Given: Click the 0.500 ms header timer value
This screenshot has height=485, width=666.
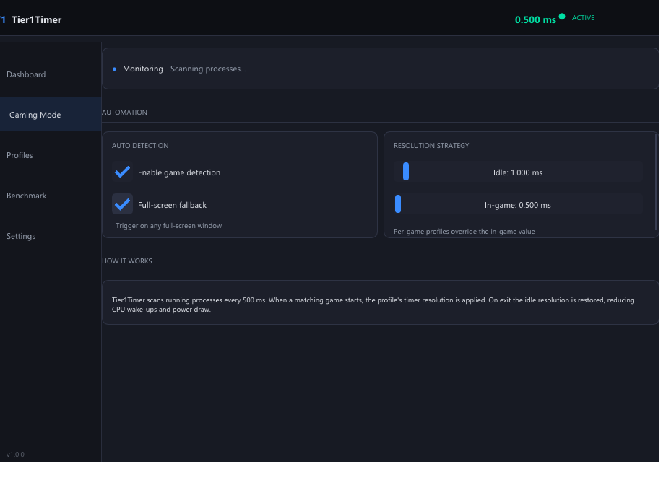Looking at the screenshot, I should pos(535,20).
